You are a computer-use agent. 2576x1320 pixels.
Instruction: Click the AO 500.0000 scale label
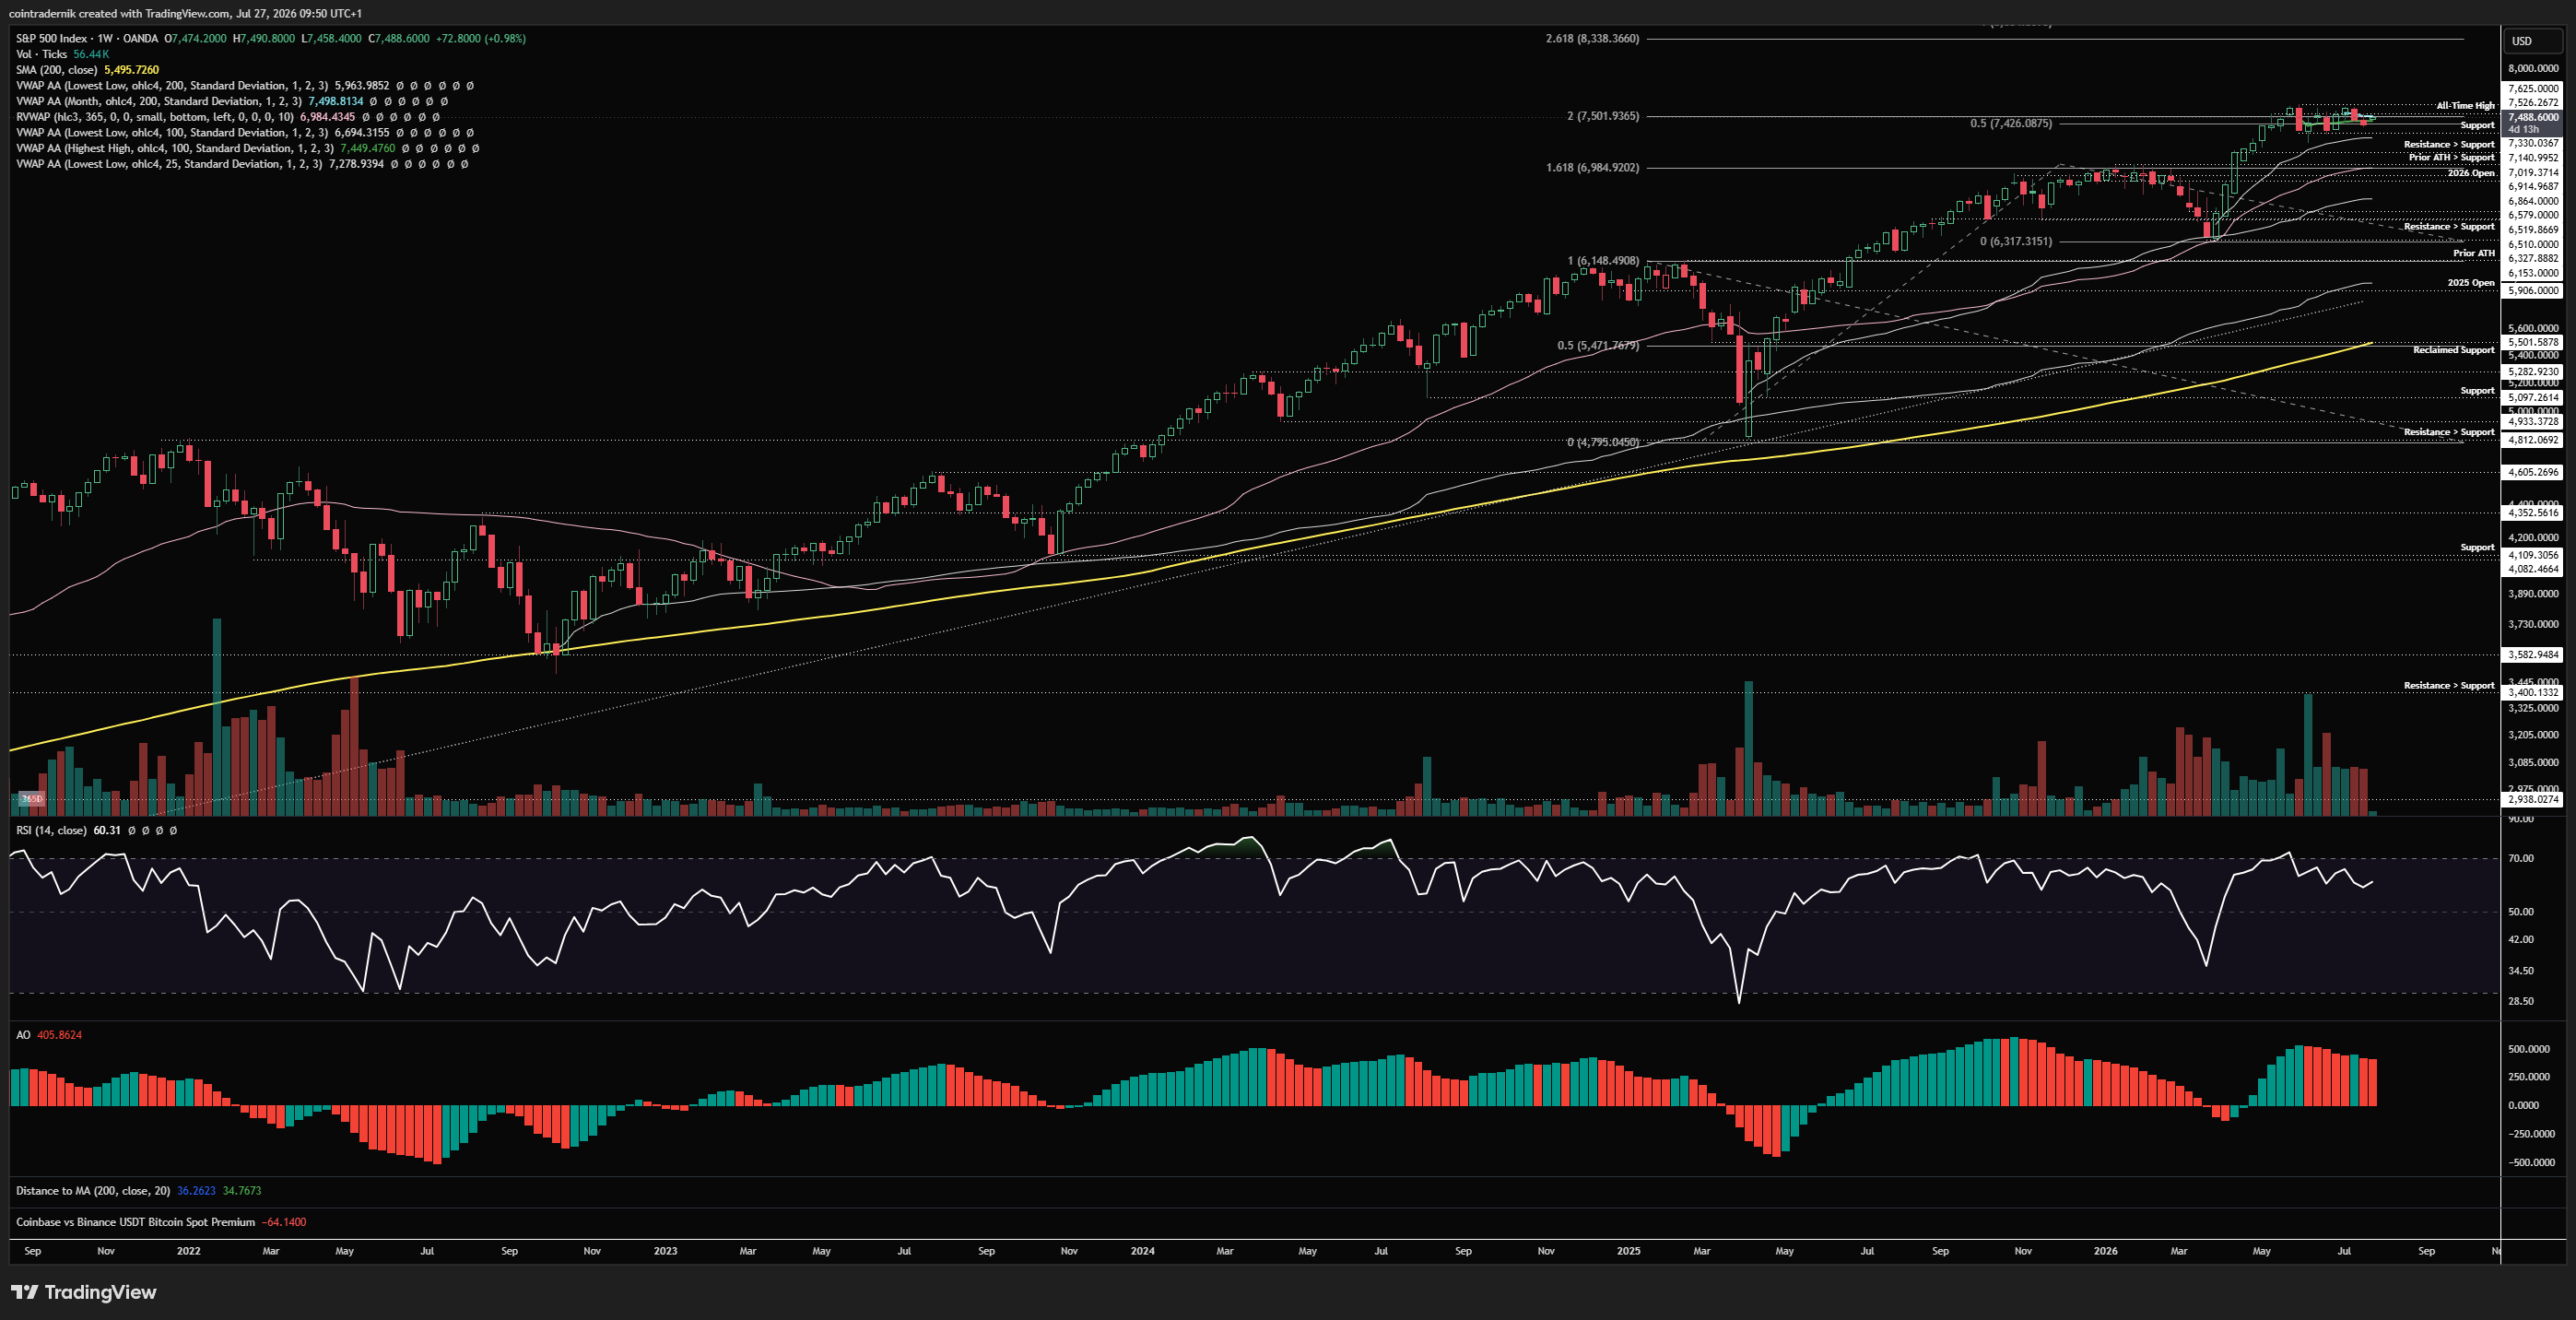[x=2530, y=1049]
